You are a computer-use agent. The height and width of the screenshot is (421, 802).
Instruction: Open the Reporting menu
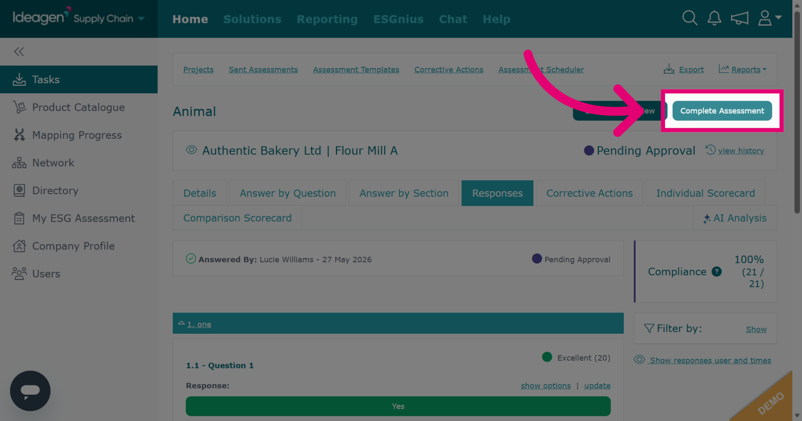click(x=327, y=19)
